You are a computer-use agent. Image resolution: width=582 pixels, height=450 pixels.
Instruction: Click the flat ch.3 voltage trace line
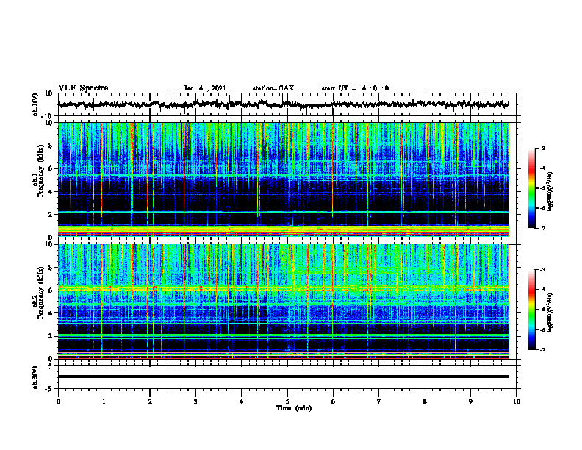pos(284,376)
